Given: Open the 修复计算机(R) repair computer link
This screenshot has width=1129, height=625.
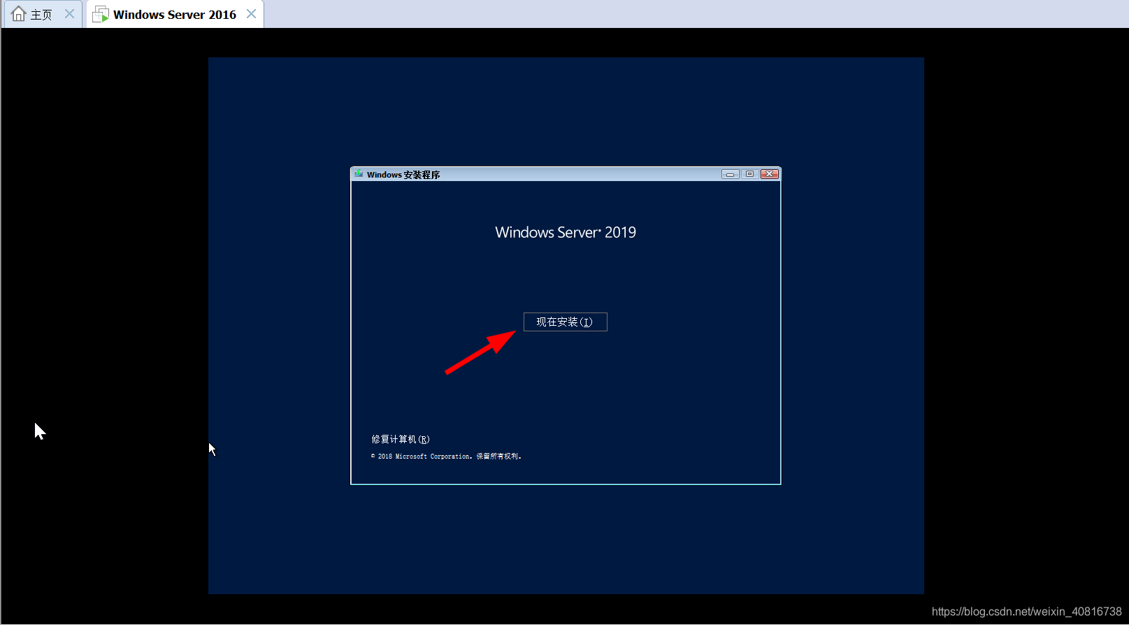Looking at the screenshot, I should point(401,439).
